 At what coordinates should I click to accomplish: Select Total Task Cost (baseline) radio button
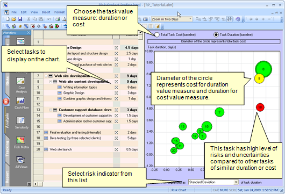point(156,35)
